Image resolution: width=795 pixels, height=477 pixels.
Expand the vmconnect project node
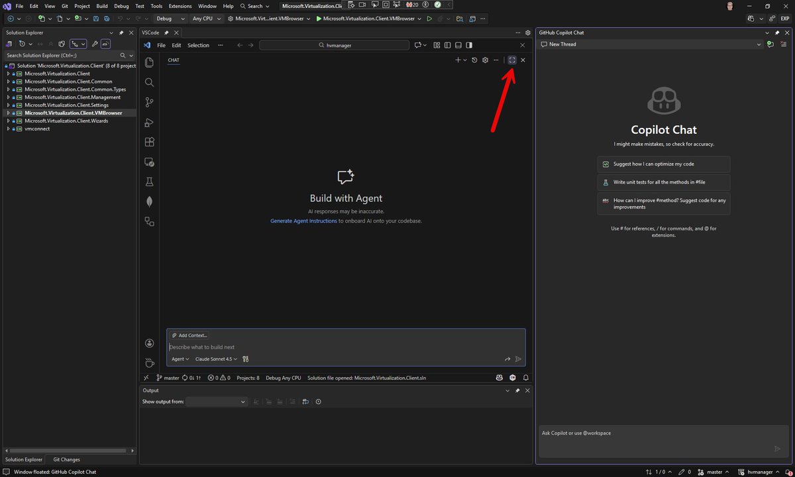click(9, 129)
